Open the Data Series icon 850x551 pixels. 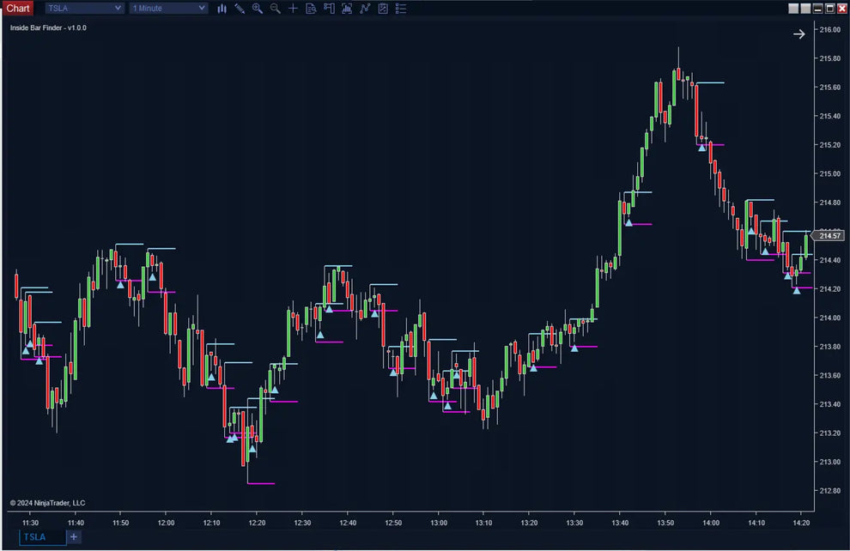coord(311,9)
